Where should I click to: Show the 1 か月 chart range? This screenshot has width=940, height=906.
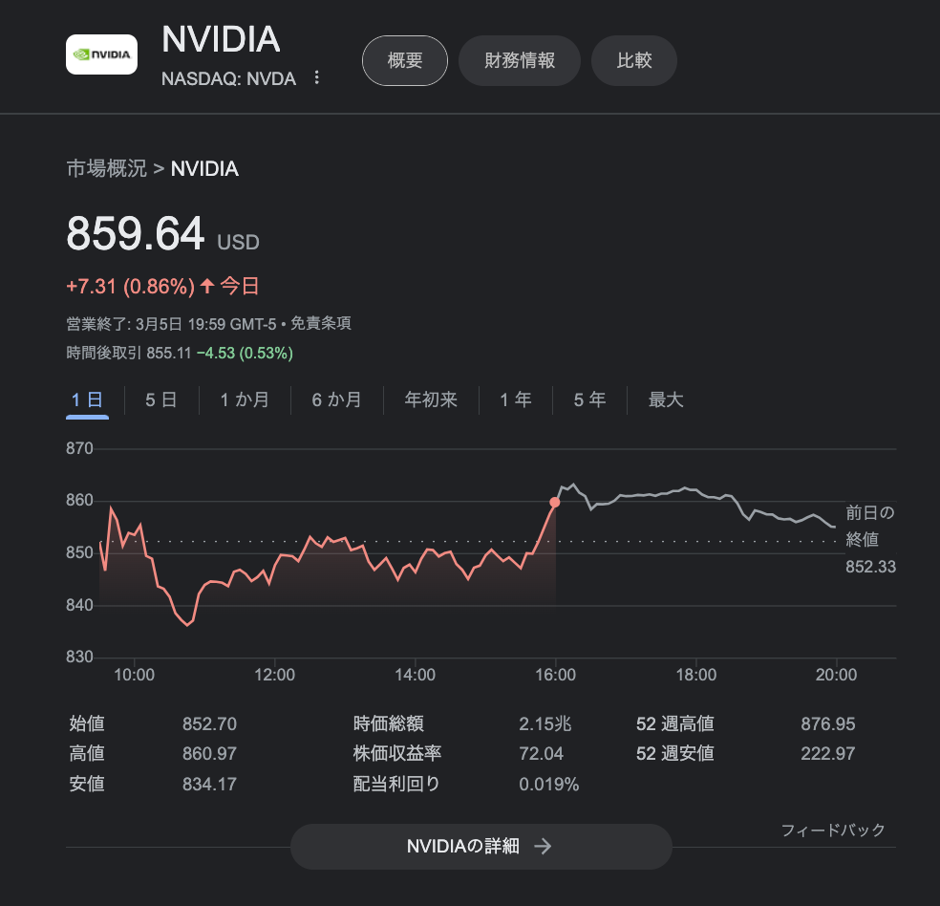(245, 399)
